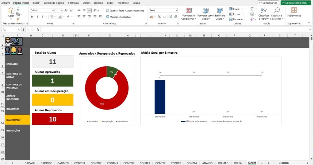Viewport: 314px width, 165px height.
Task: Click the AutoSum sigma icon
Action: (252, 9)
